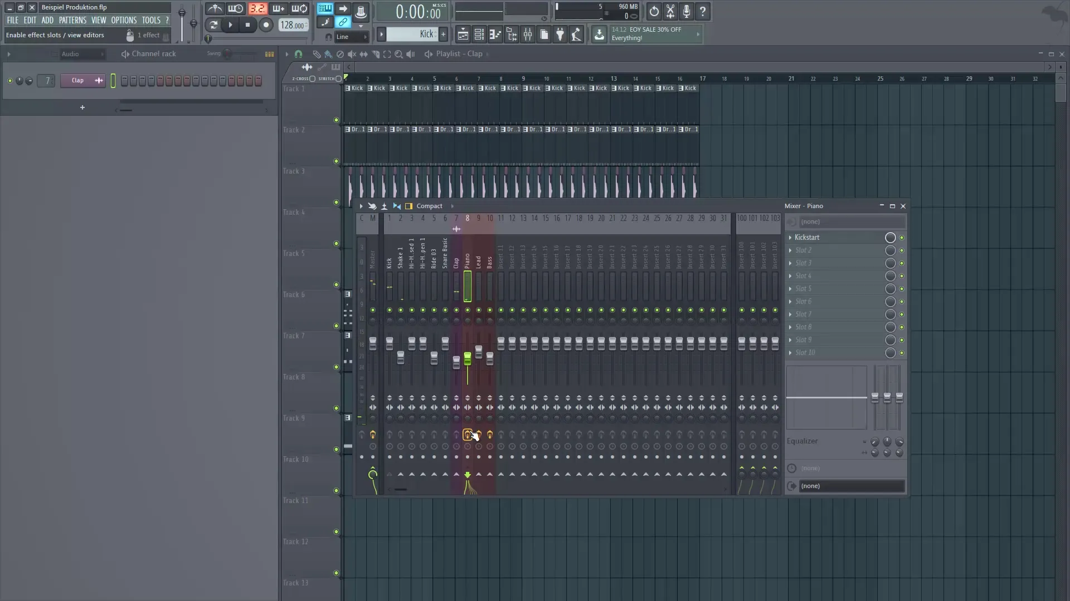Enable song mode with the arrow toggle
Image resolution: width=1070 pixels, height=601 pixels.
(343, 8)
